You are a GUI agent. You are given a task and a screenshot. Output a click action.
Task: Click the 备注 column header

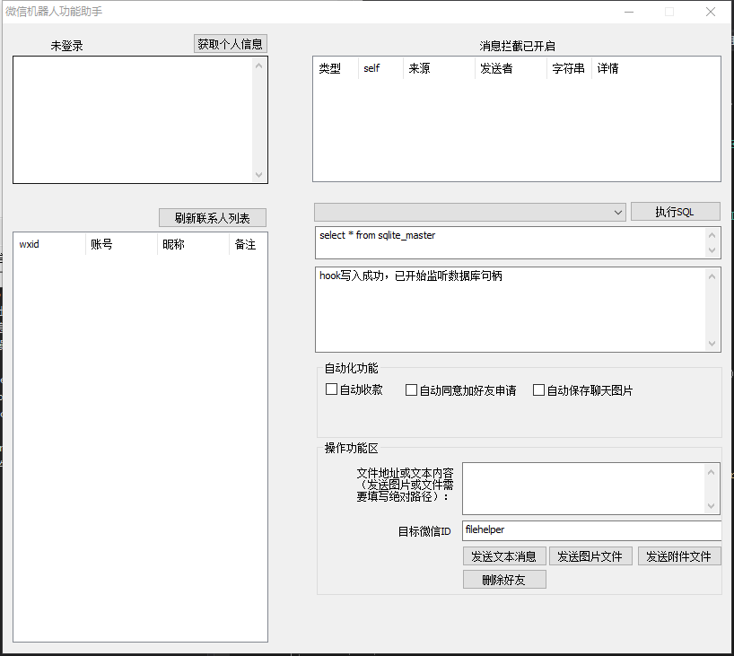248,244
